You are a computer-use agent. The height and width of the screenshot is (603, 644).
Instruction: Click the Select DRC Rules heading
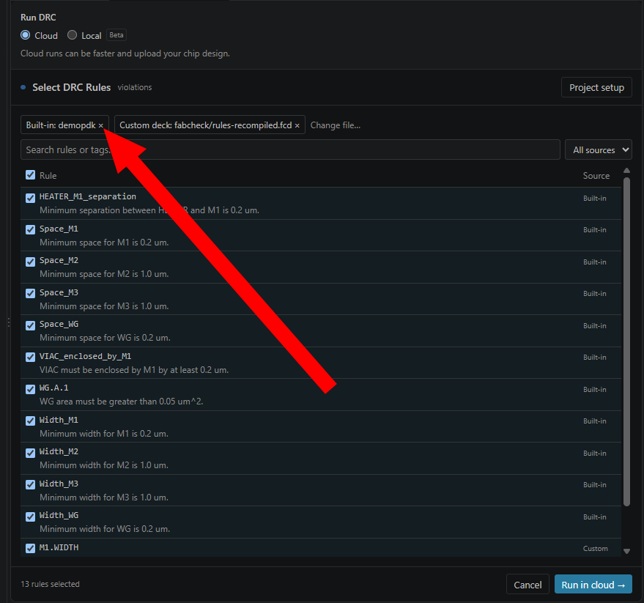[72, 87]
